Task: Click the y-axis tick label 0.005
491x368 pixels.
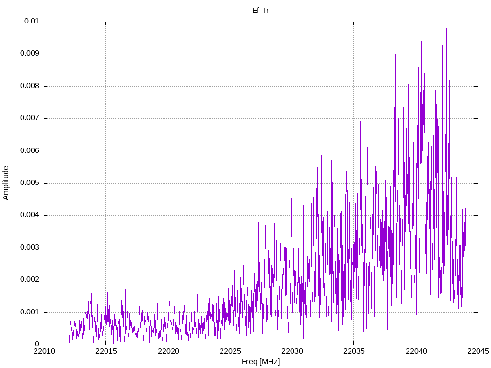Action: point(30,183)
